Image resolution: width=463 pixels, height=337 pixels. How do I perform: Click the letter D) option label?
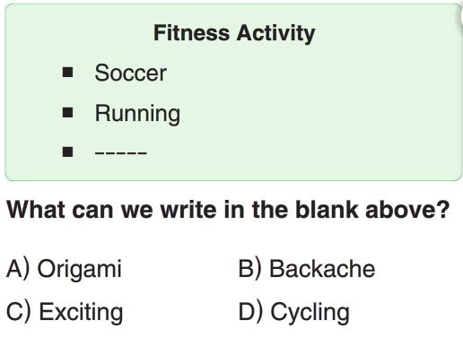tap(250, 312)
